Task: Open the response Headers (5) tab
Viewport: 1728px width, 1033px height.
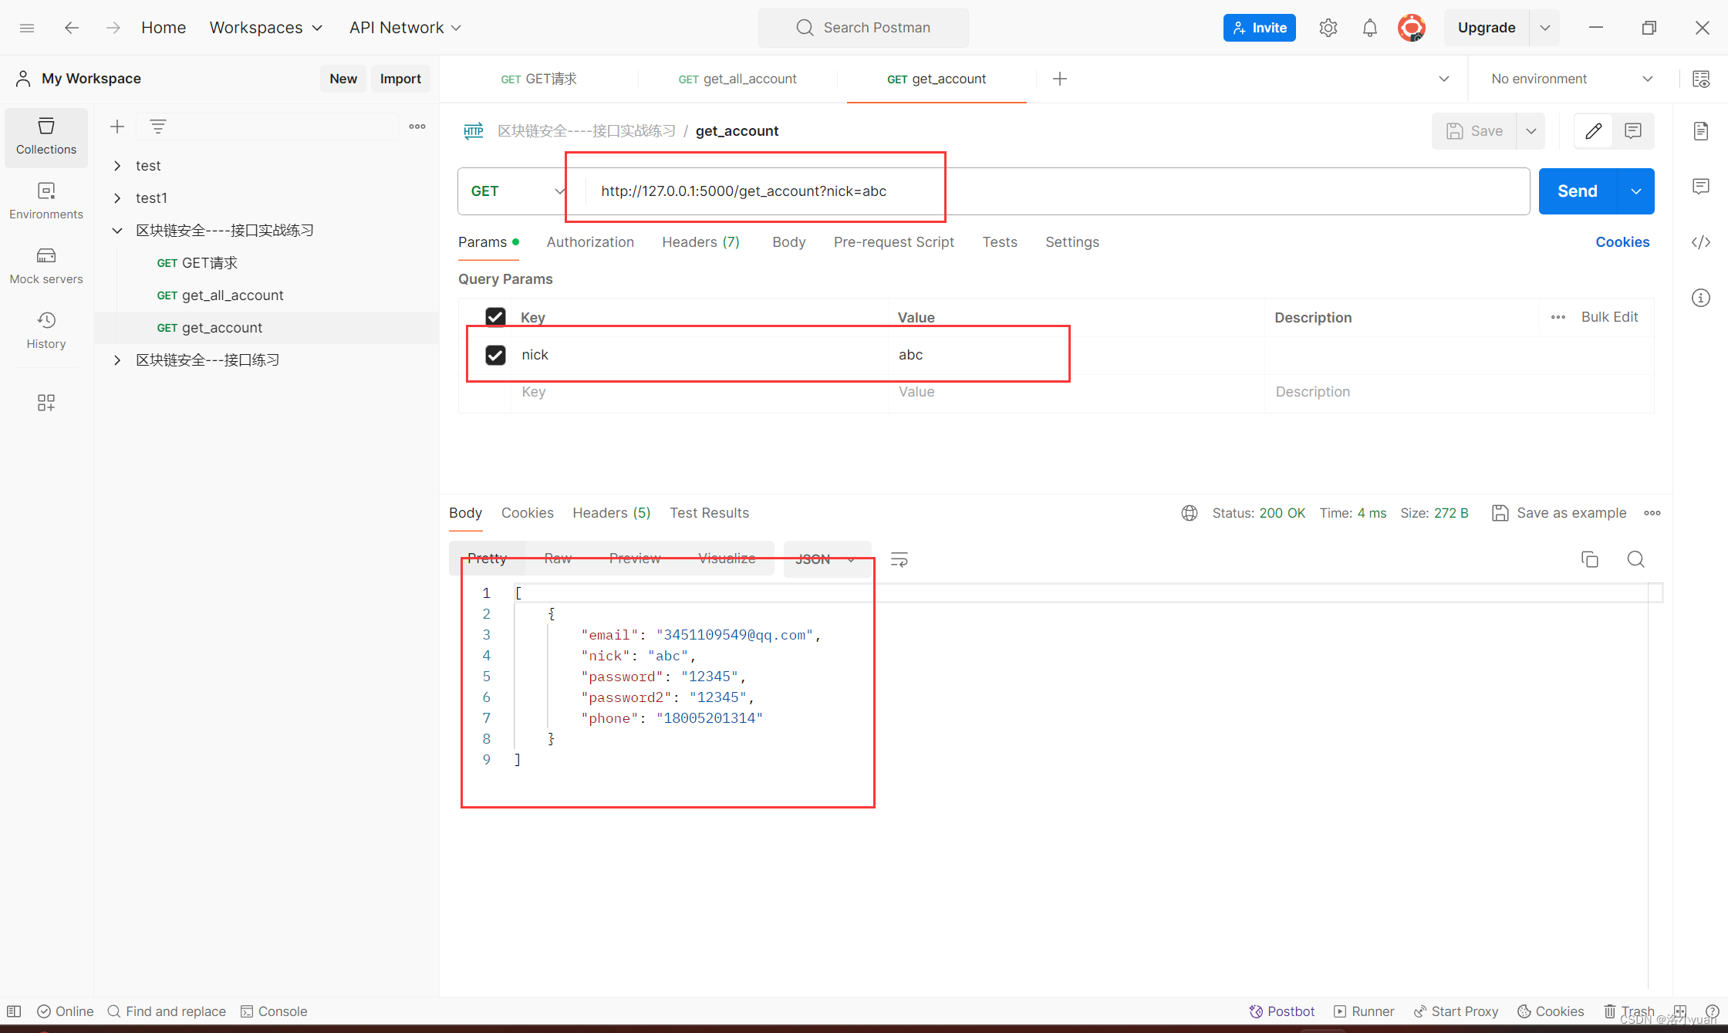Action: [x=611, y=513]
